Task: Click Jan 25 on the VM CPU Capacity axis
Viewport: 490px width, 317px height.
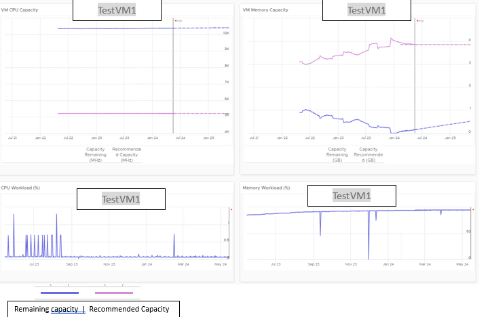Action: [x=208, y=138]
